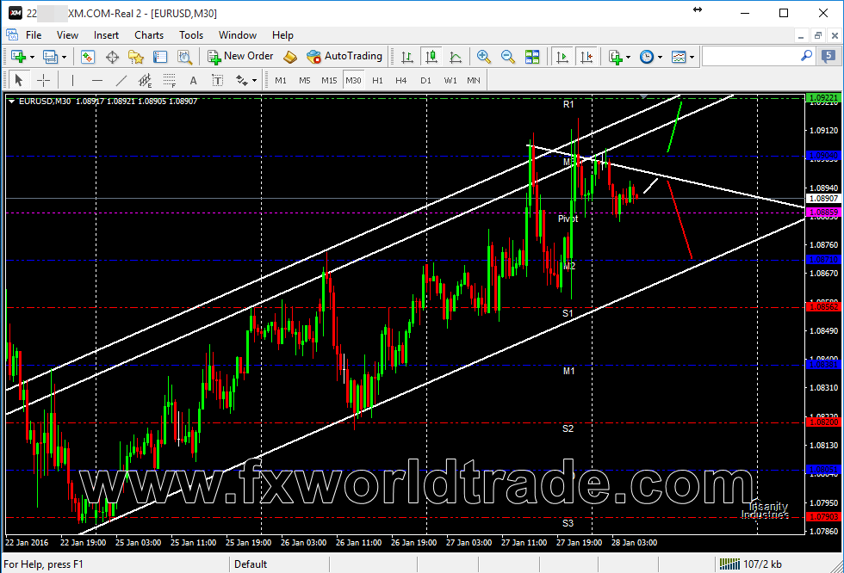Open the MetaEditor yellow book icon

(x=290, y=57)
